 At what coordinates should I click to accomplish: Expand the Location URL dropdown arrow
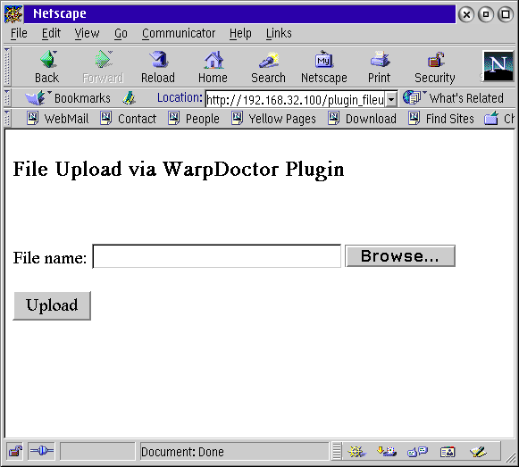(391, 99)
